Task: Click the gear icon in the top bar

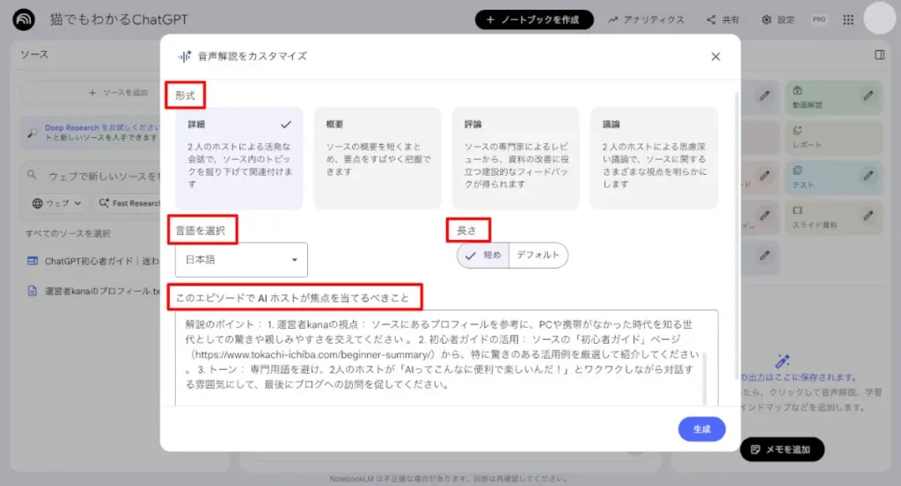Action: tap(766, 19)
